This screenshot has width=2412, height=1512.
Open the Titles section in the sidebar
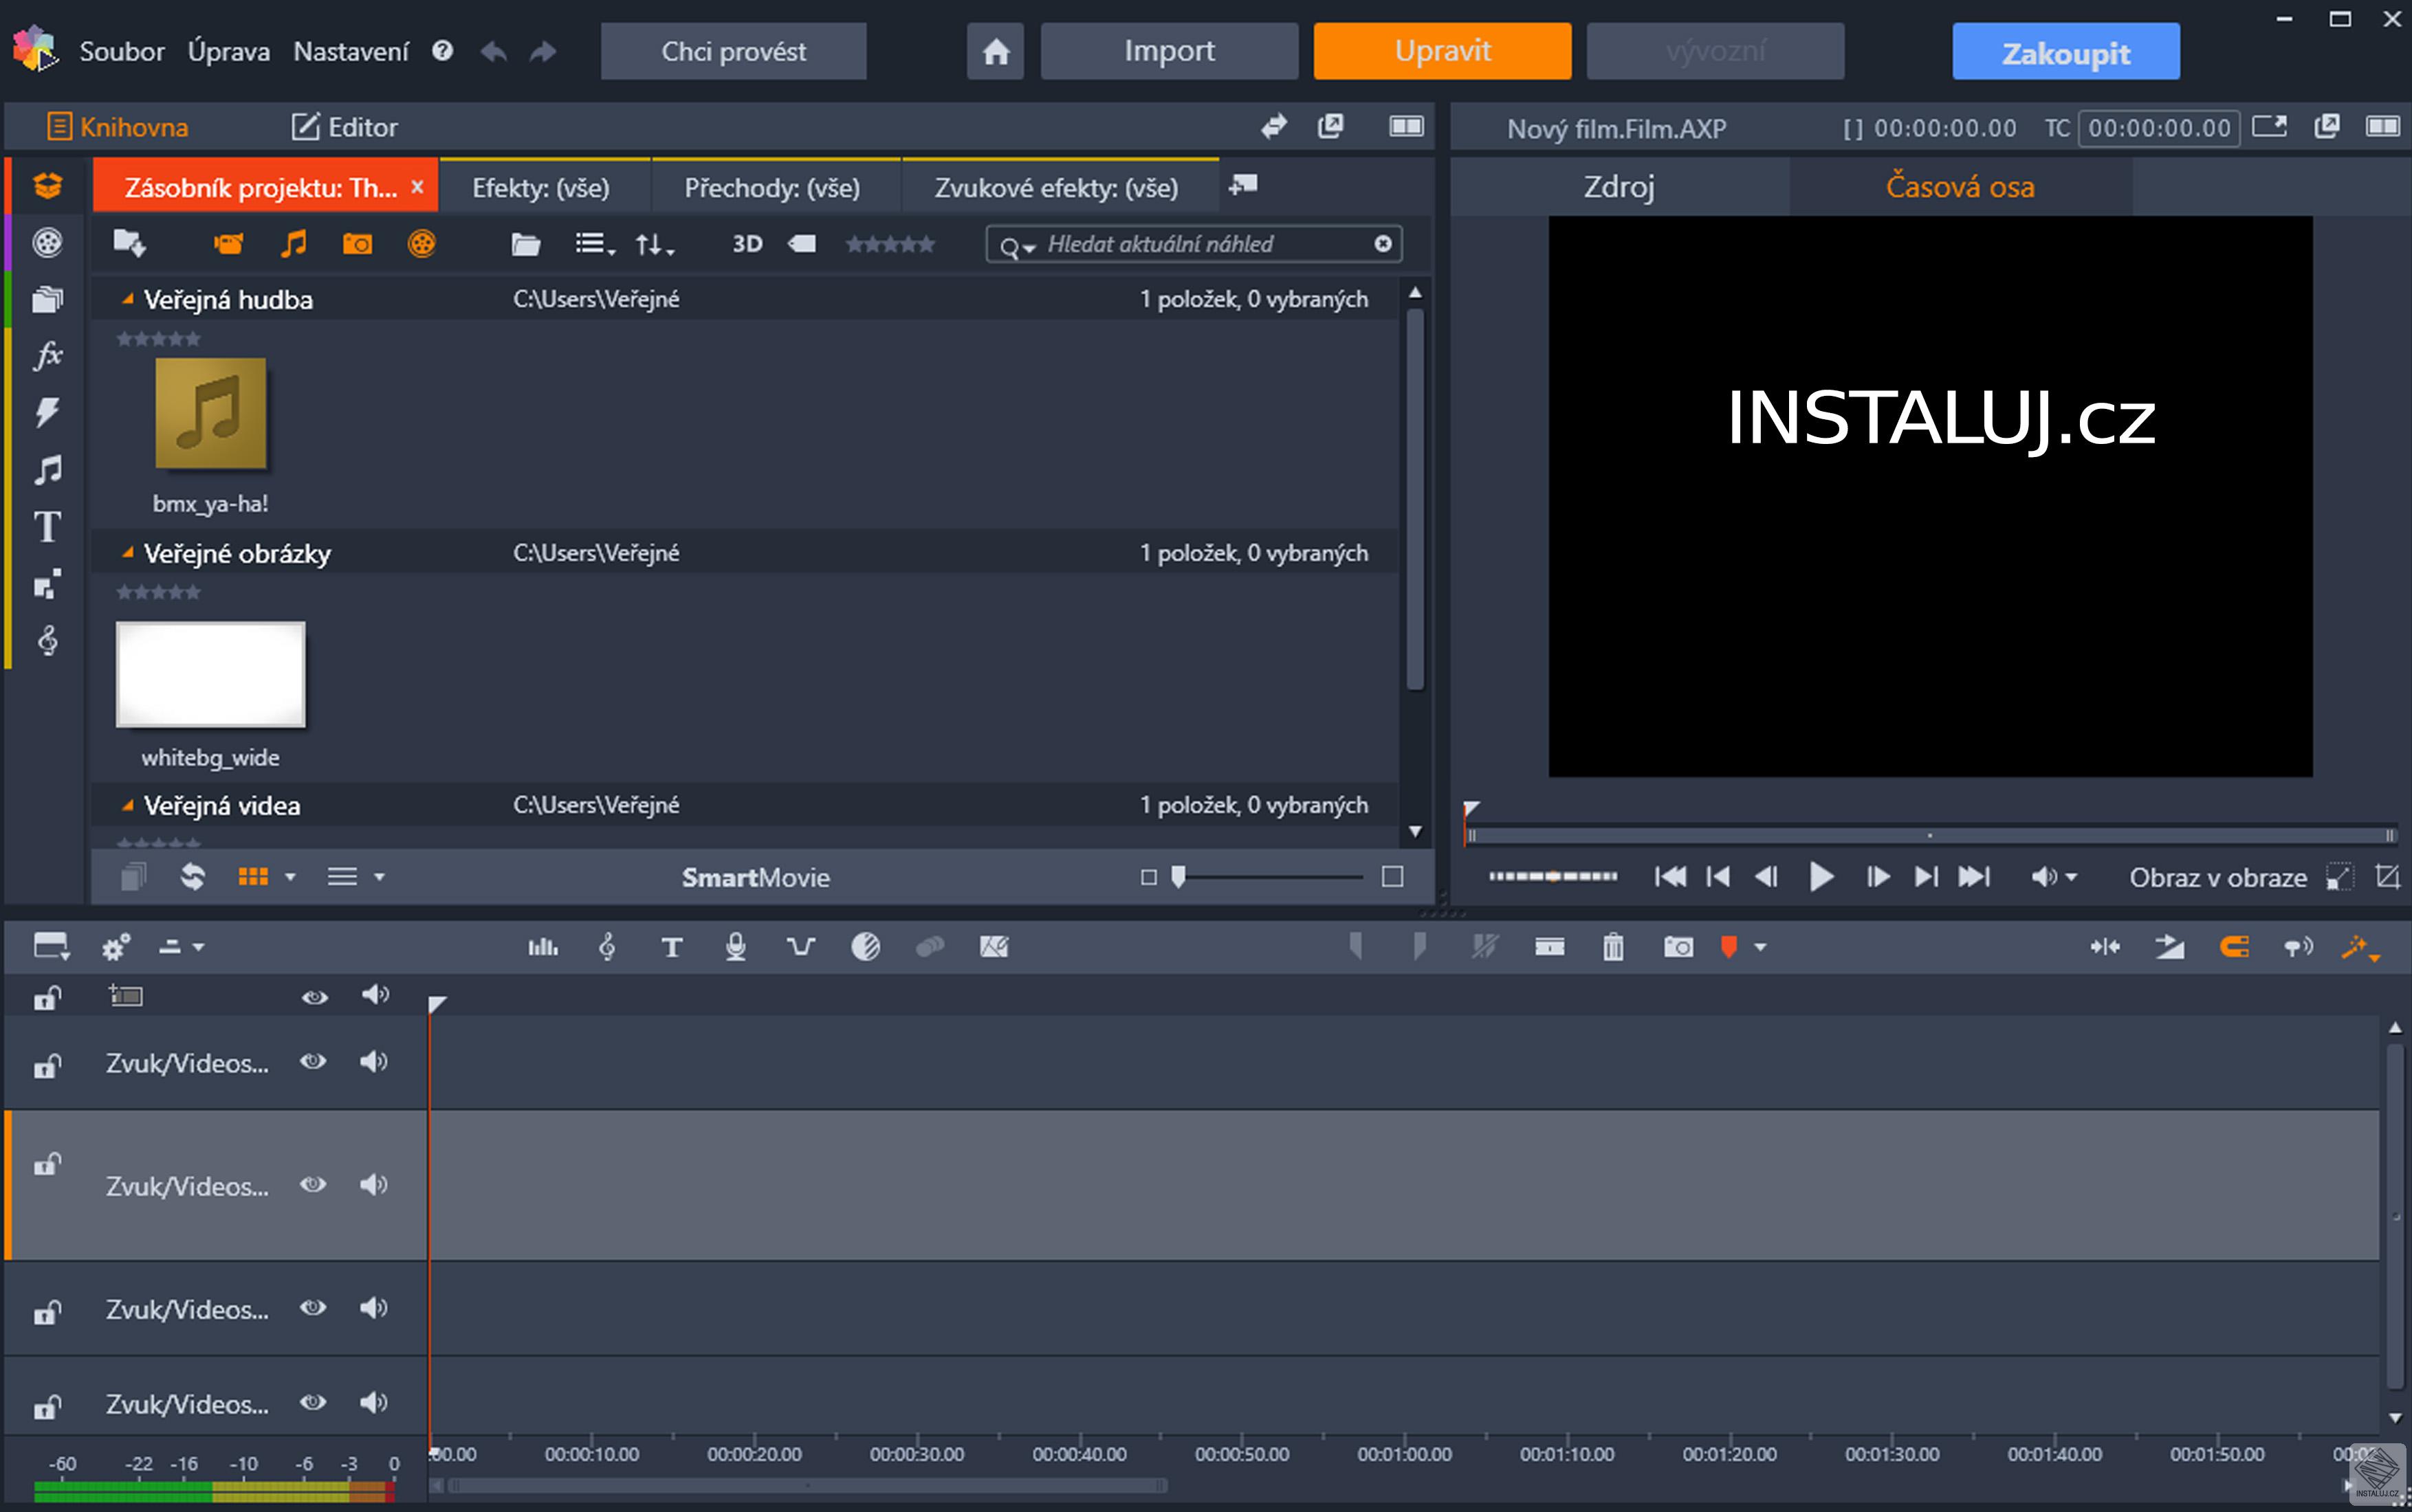(47, 527)
